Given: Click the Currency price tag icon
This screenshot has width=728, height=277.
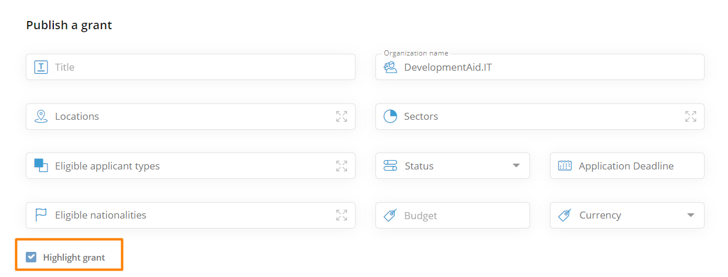Looking at the screenshot, I should pos(565,215).
